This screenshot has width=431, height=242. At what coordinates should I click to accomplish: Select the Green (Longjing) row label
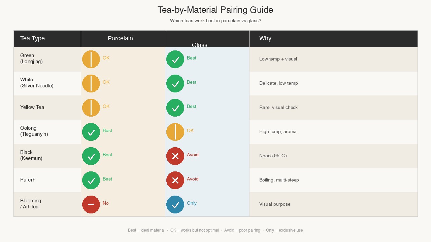(31, 58)
